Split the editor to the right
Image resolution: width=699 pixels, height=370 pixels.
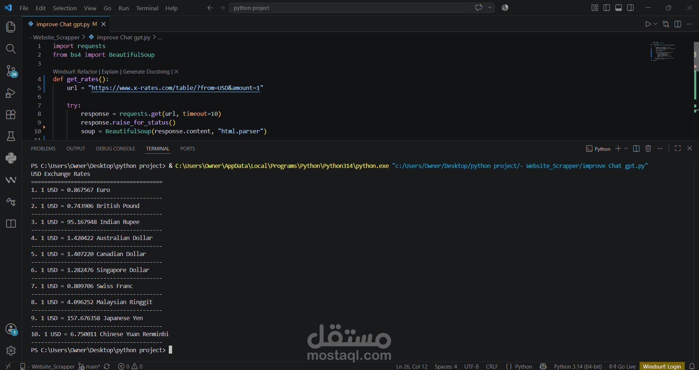[x=678, y=24]
